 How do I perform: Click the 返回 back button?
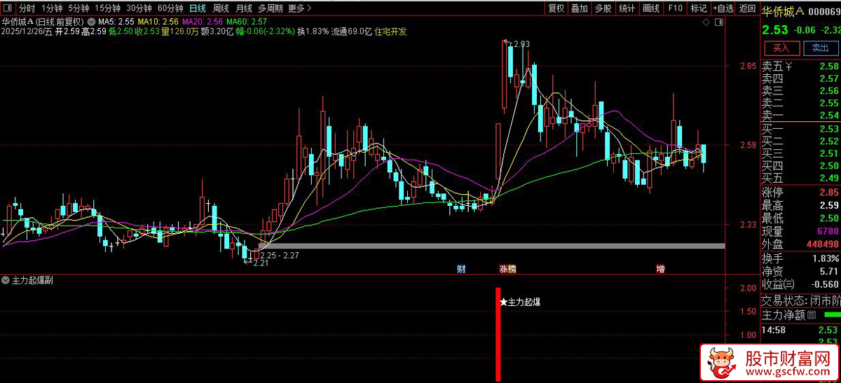pyautogui.click(x=747, y=8)
